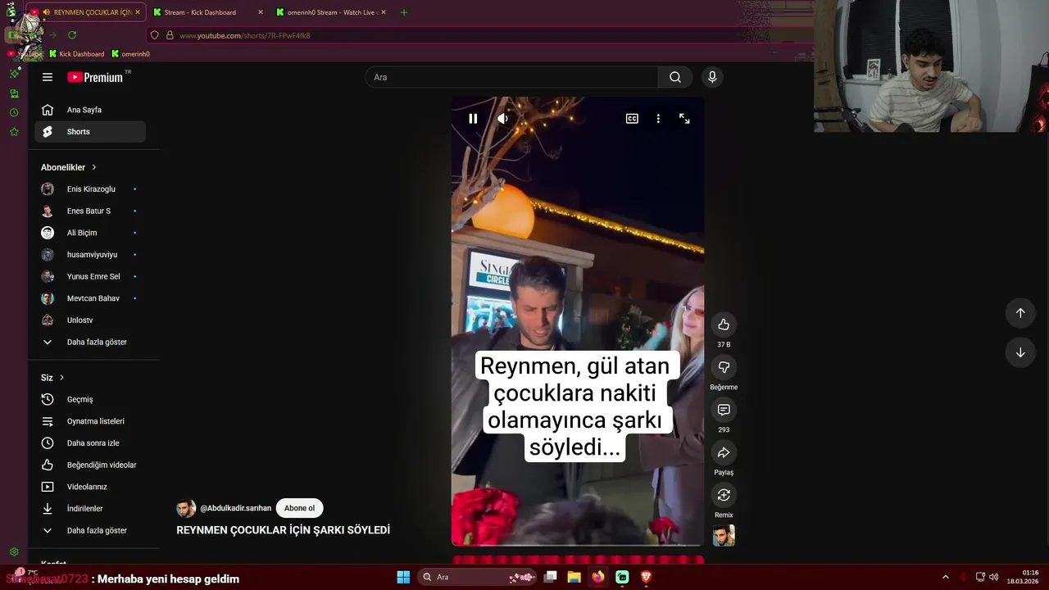This screenshot has height=590, width=1049.
Task: Open the Enes Batur S channel
Action: click(x=90, y=211)
